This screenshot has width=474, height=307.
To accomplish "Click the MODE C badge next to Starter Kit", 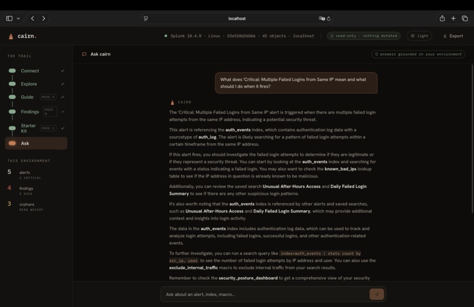I will (48, 129).
